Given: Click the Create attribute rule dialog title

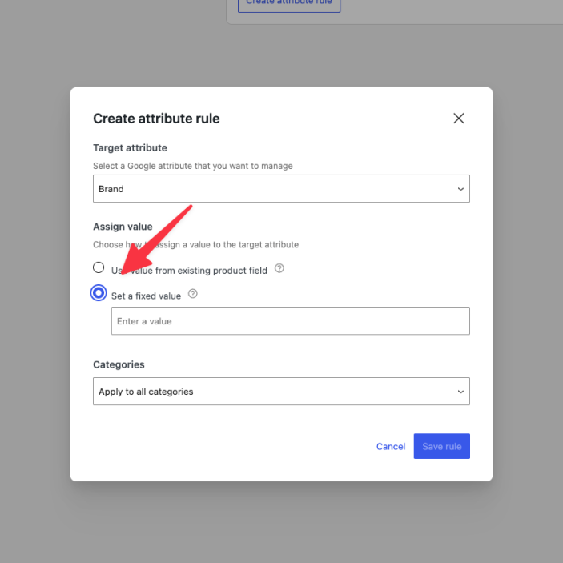Looking at the screenshot, I should click(x=156, y=119).
